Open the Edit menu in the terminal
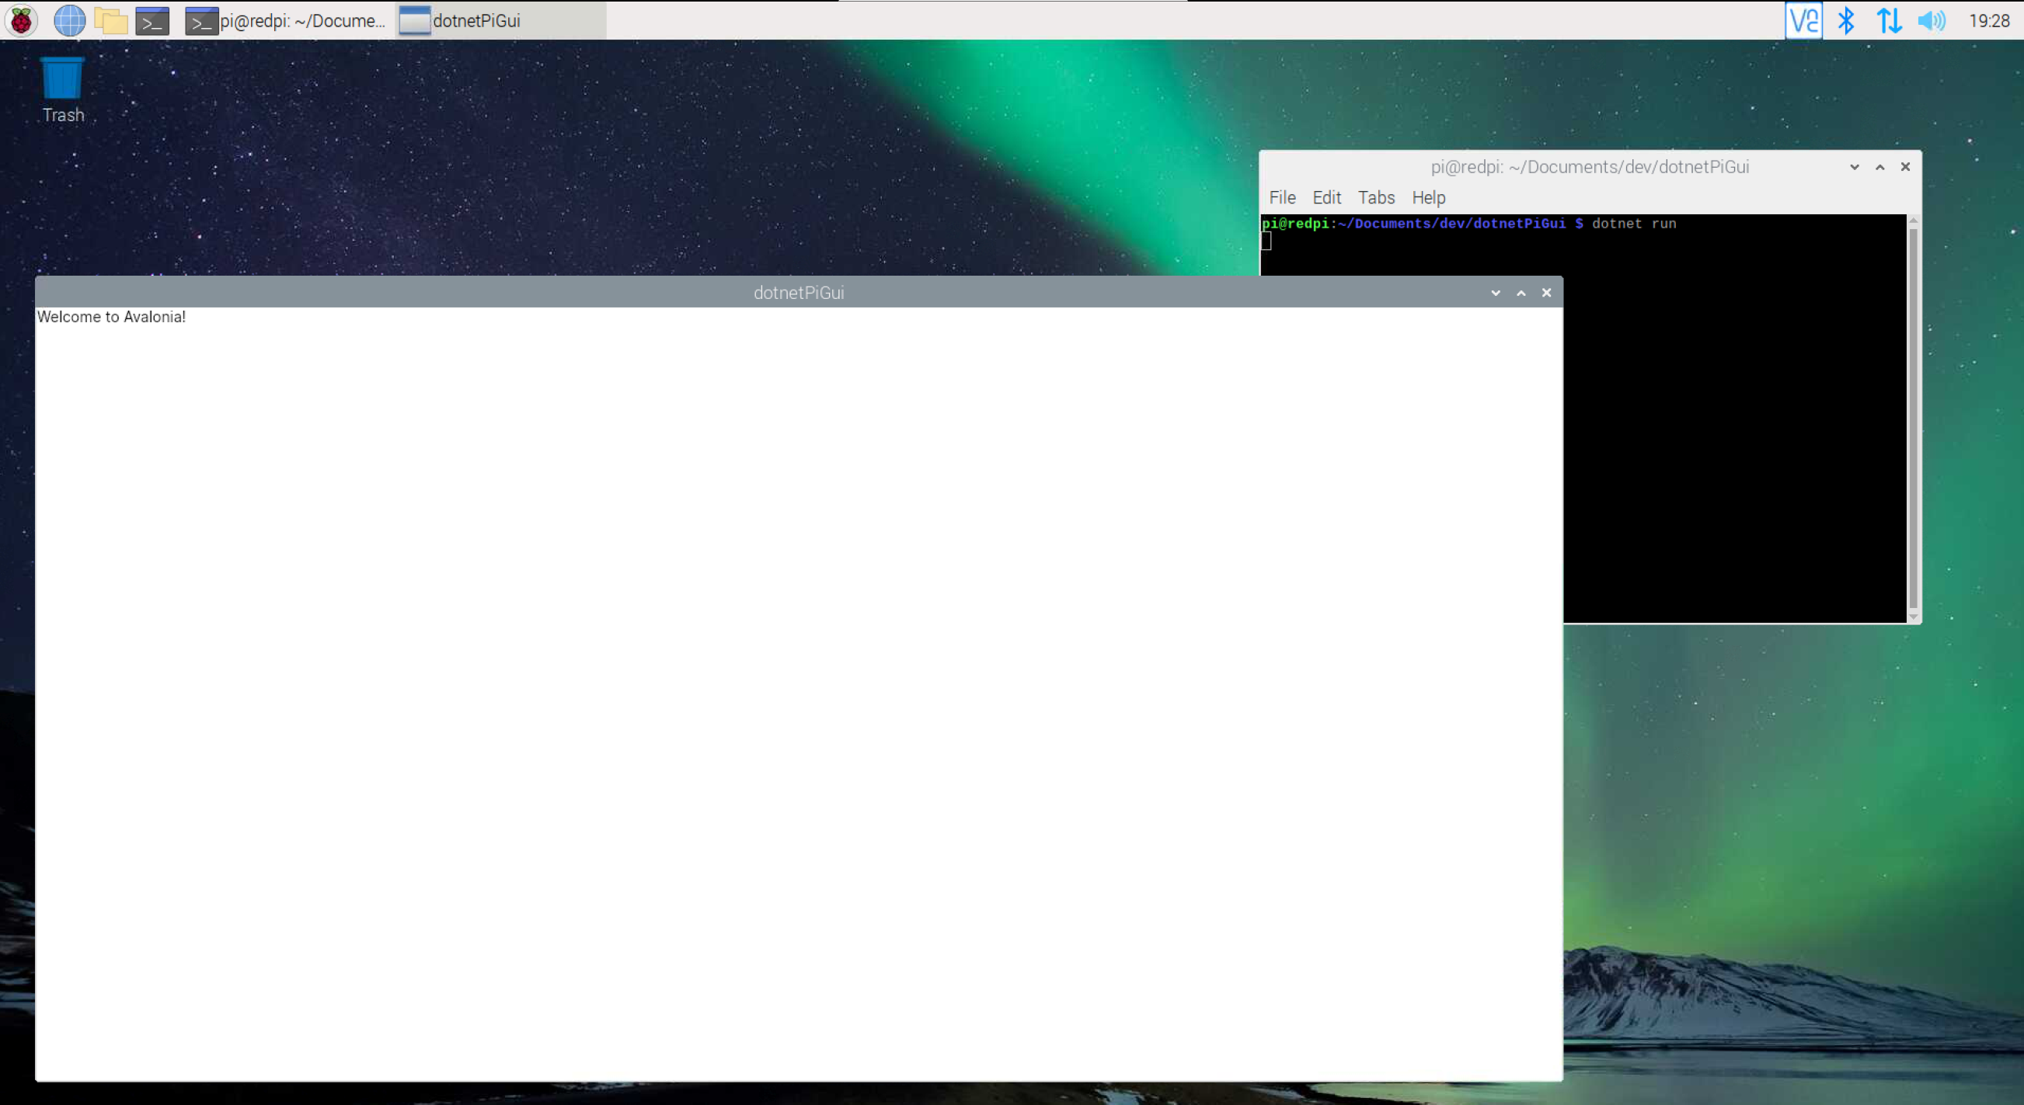Viewport: 2024px width, 1105px height. 1326,198
